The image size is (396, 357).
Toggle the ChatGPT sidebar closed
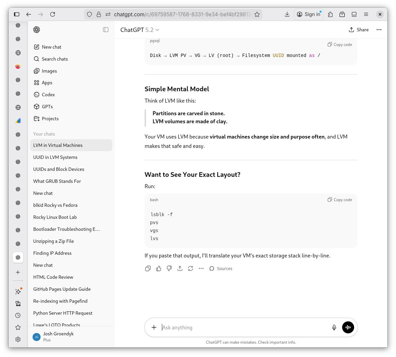point(106,30)
